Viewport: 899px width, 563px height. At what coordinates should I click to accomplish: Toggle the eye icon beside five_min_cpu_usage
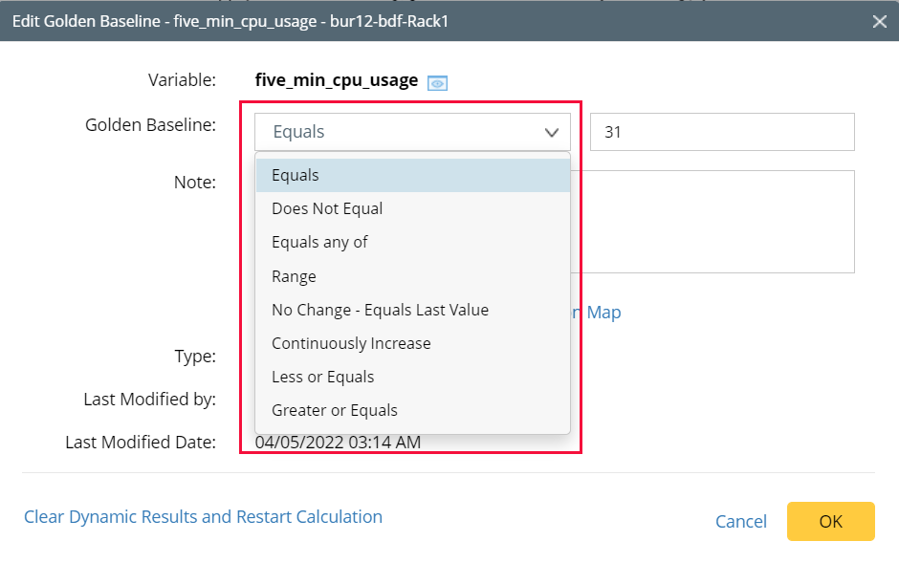437,82
